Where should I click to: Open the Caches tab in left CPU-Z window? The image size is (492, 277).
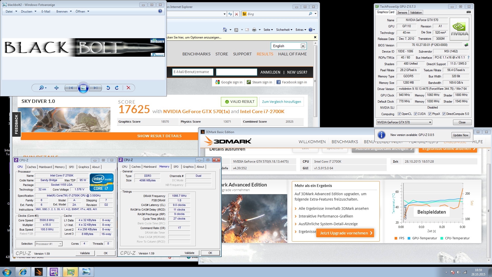[31, 167]
